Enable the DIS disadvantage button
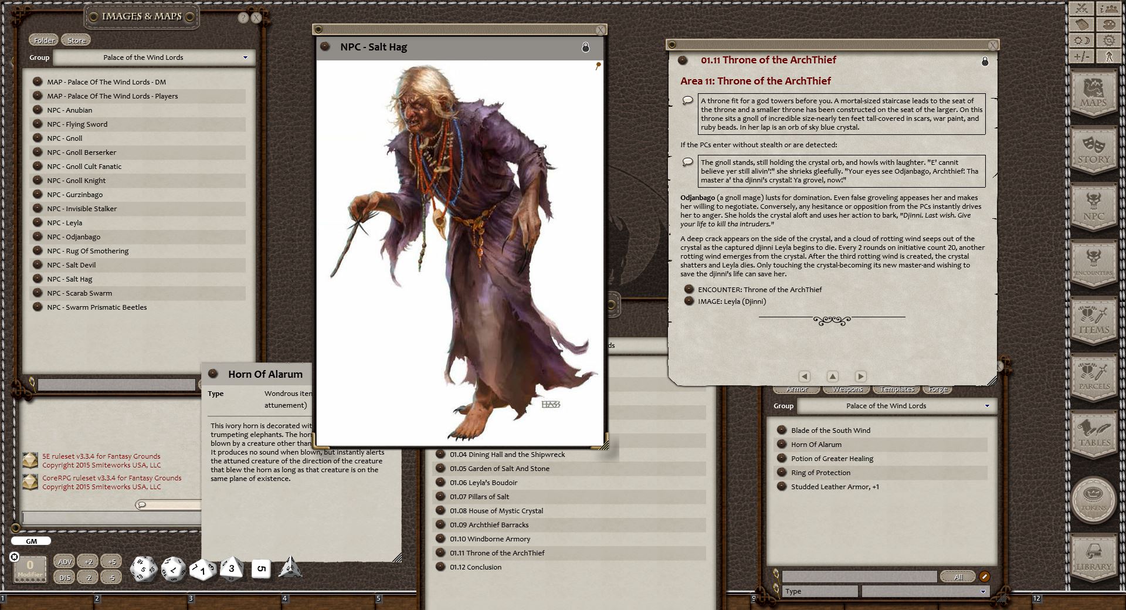 [x=65, y=577]
